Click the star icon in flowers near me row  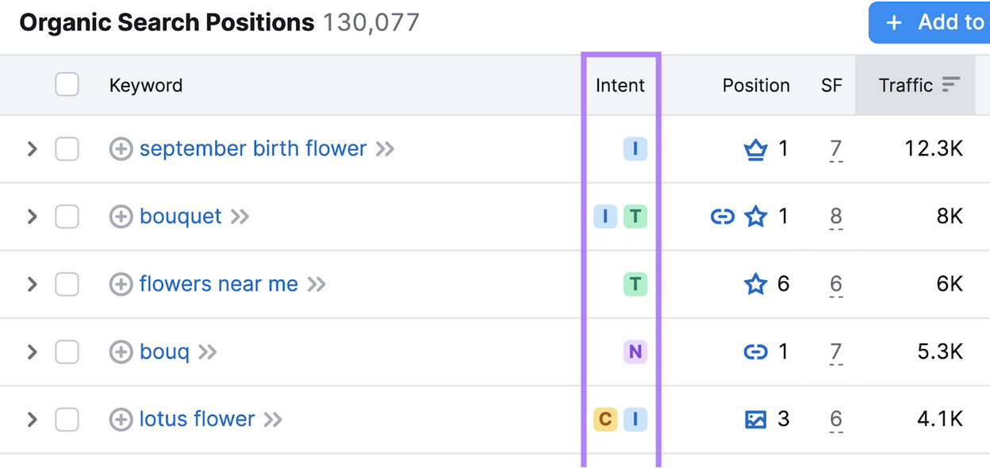point(755,284)
